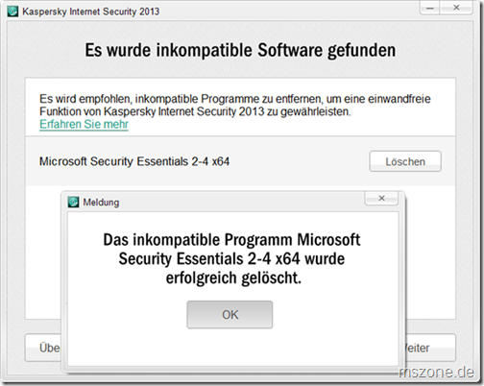Image resolution: width=484 pixels, height=386 pixels.
Task: Click the Löschen button for Microsoft Security Essentials
Action: coord(405,161)
